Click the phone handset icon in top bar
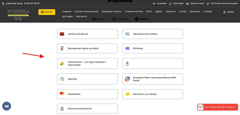Viewport: 240px width, 115px height. (3, 4)
